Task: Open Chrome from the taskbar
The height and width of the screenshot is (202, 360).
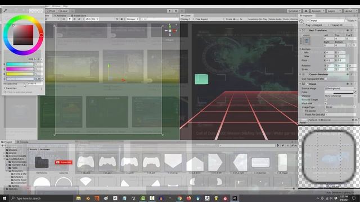Action: click(179, 198)
